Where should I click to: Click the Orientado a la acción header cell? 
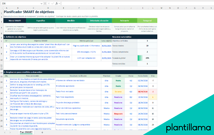pyautogui.click(x=99, y=21)
